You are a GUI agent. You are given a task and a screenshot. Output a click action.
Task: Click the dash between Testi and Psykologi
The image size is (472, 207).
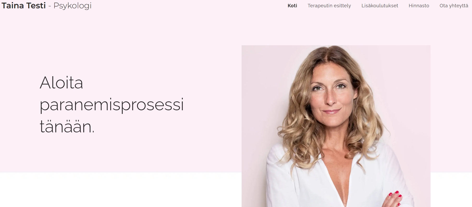pyautogui.click(x=50, y=6)
